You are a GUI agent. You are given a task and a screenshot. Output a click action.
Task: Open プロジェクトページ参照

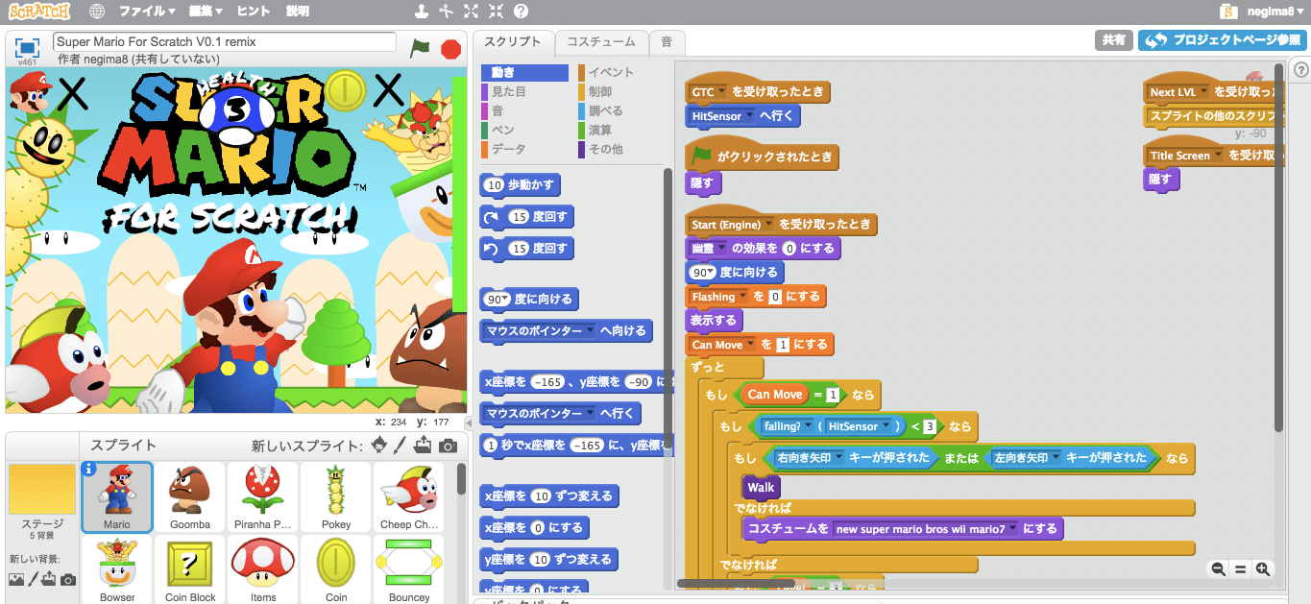(1220, 40)
